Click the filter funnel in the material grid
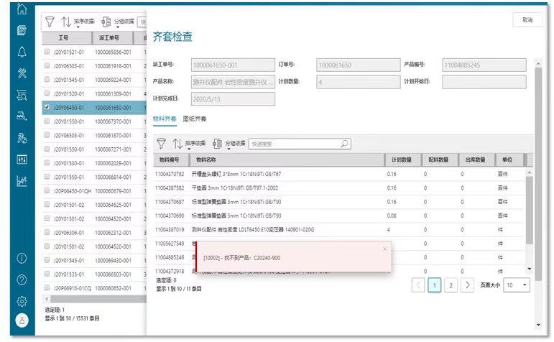 click(x=162, y=144)
